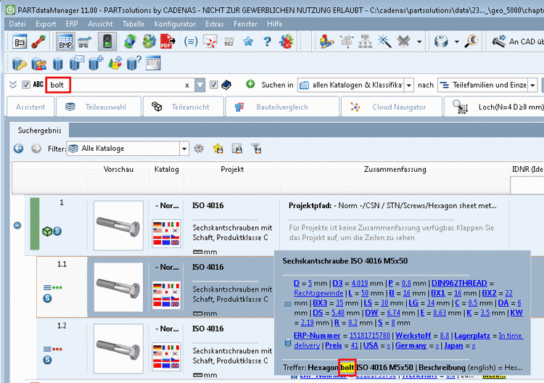Click the traffic light status icon
Viewport: 544px width, 383px height.
pyautogui.click(x=107, y=42)
